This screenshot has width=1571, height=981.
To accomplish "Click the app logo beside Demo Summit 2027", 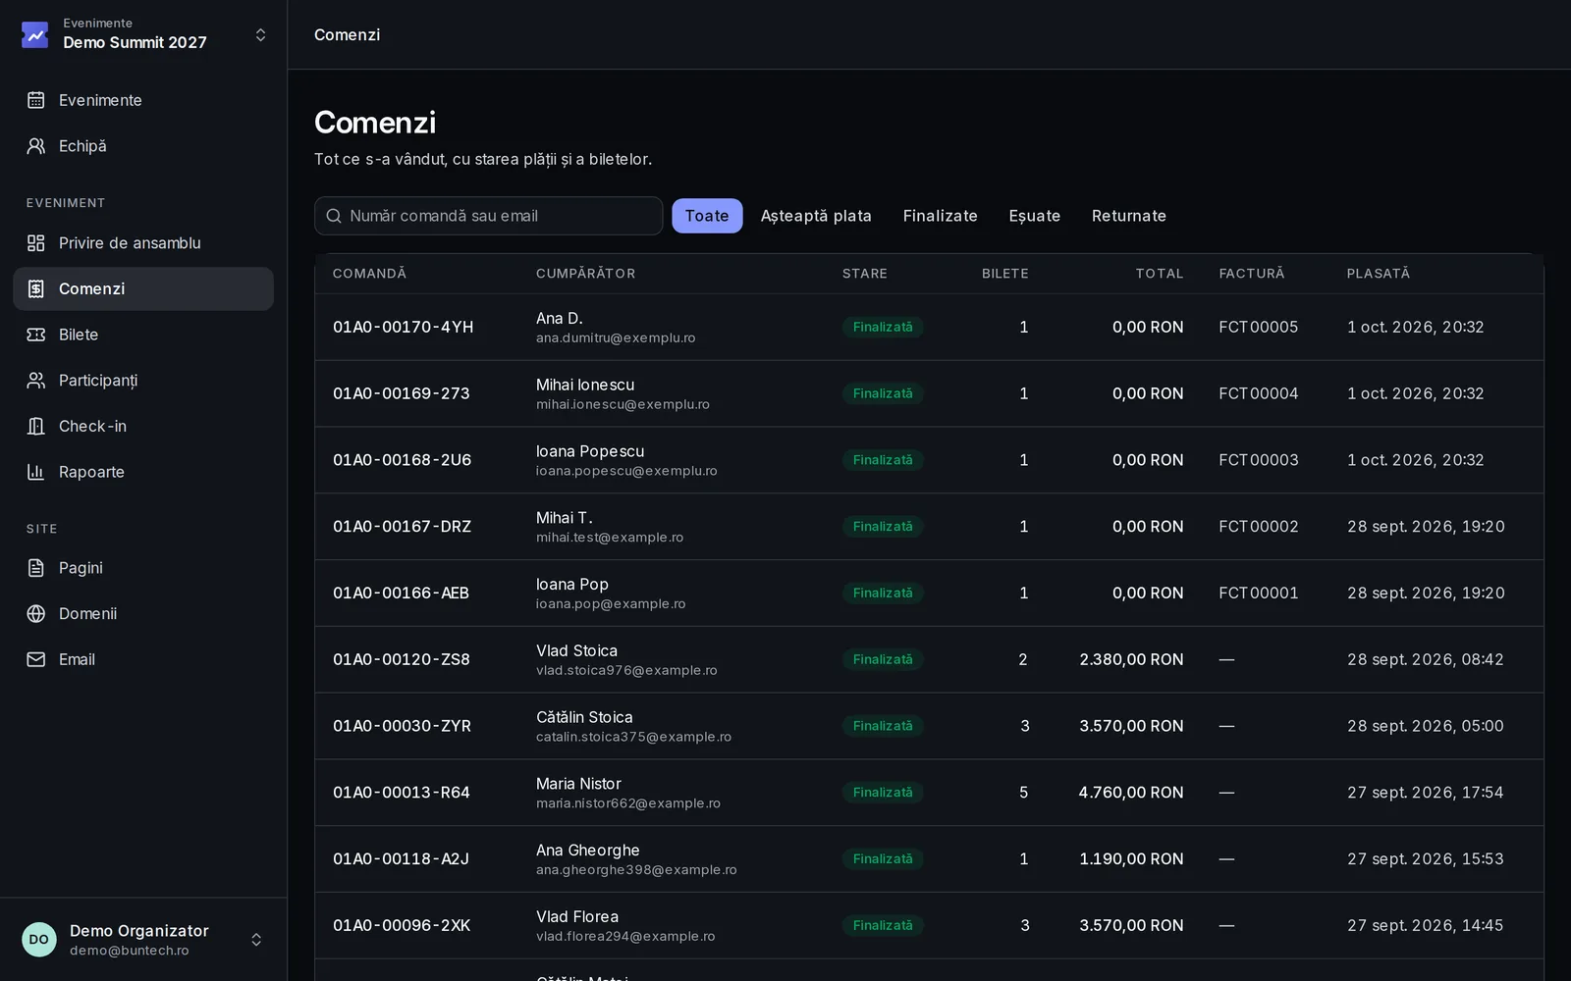I will 35,34.
